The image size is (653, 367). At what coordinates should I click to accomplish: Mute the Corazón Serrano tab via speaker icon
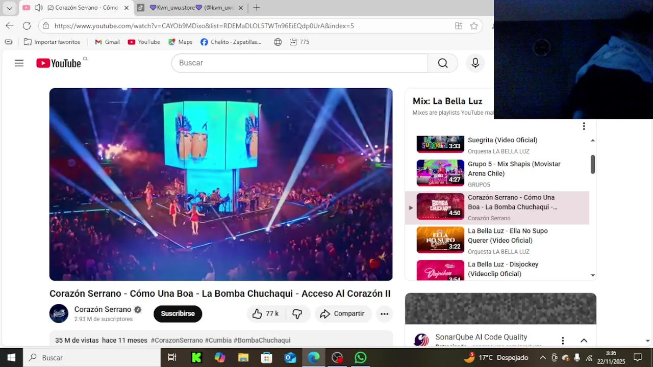point(39,8)
